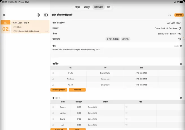Viewport: 185px width, 130px height.
Task: Open the 06:30 first shot time picker
Action: [x=125, y=39]
